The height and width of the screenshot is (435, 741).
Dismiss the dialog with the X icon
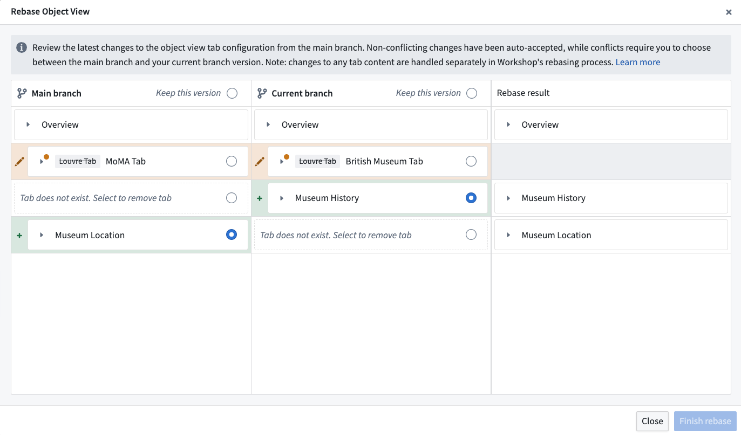pyautogui.click(x=728, y=12)
